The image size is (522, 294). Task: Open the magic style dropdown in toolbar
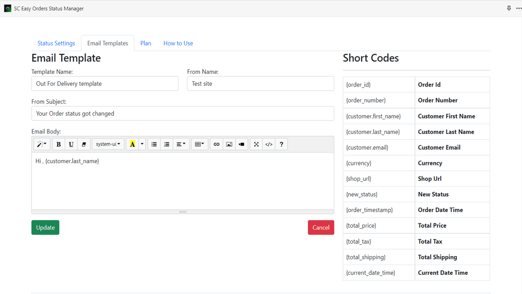click(42, 144)
